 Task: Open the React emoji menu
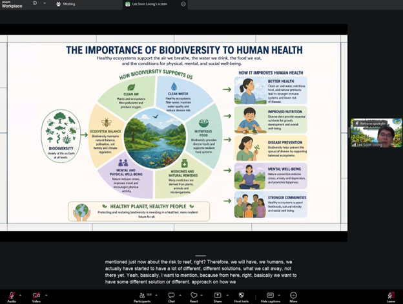point(194,295)
